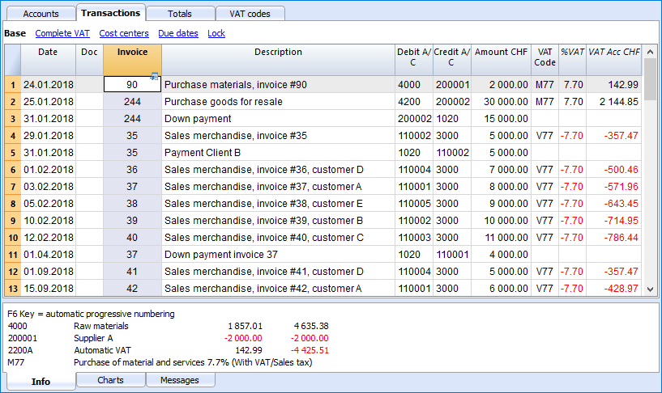The image size is (662, 393).
Task: Select the Down payment invoice 37 description
Action: pos(221,255)
